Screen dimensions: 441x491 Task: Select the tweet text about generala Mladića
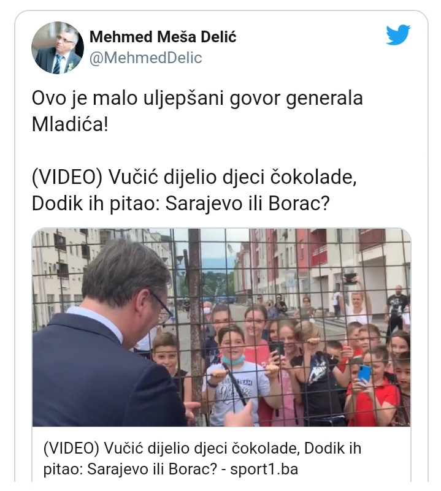(x=197, y=111)
